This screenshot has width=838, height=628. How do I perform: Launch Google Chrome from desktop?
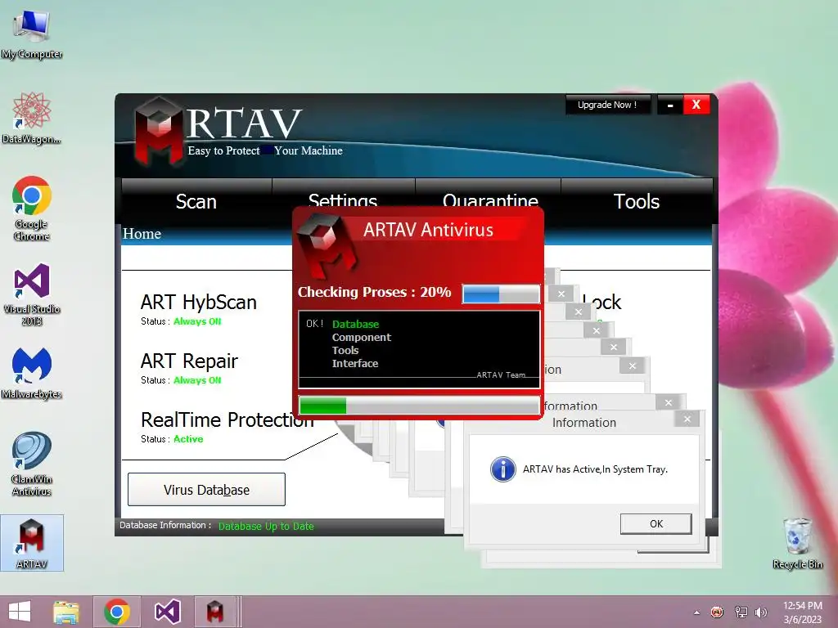[x=32, y=209]
